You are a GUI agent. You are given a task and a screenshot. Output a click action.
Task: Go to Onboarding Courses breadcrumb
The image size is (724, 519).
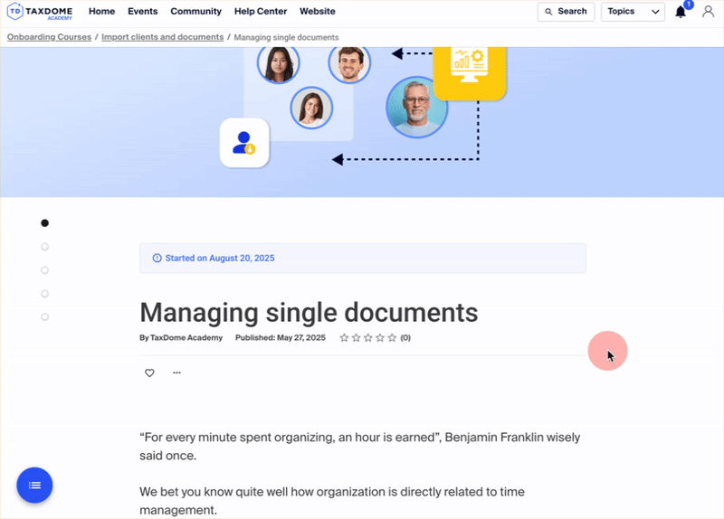click(x=49, y=37)
